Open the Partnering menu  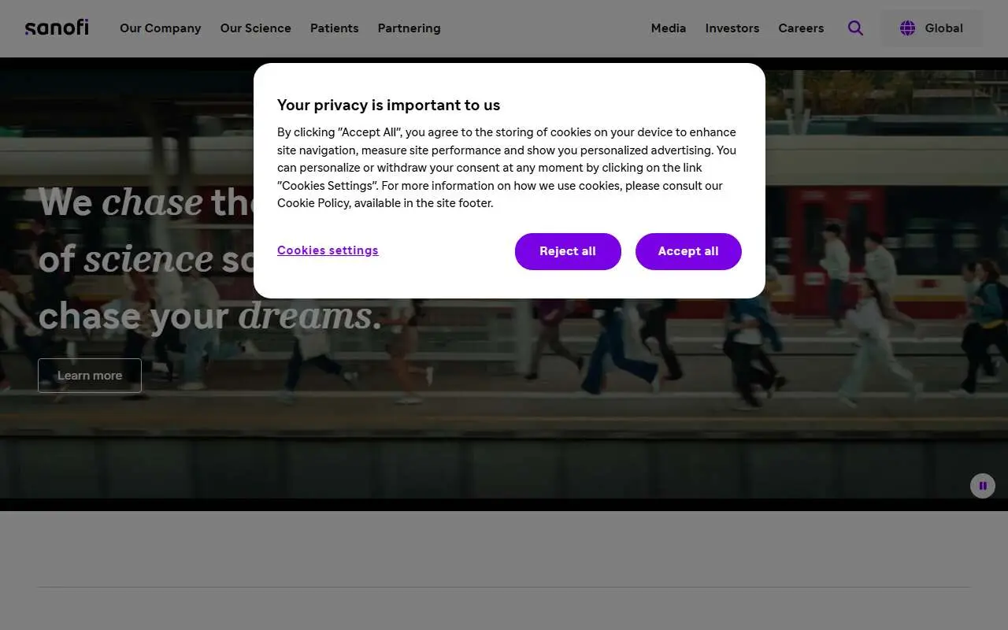coord(409,28)
